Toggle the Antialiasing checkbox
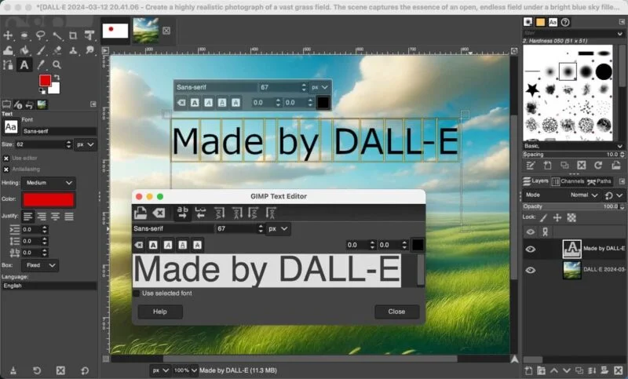 [6, 169]
